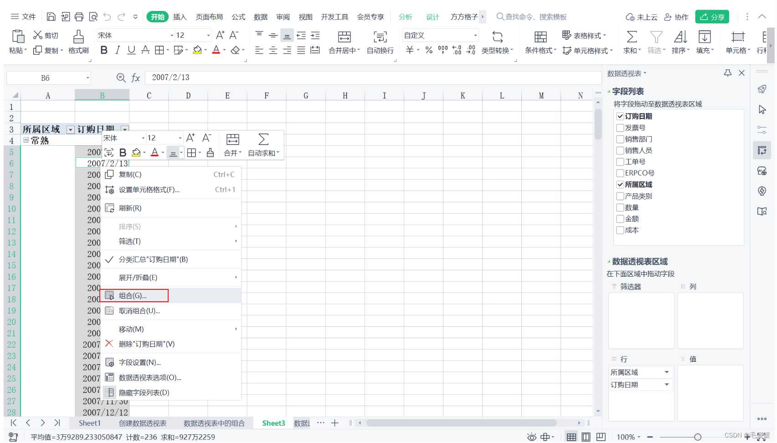Screen dimensions: 777x443
Task: Click the 分享 share button
Action: coord(712,17)
